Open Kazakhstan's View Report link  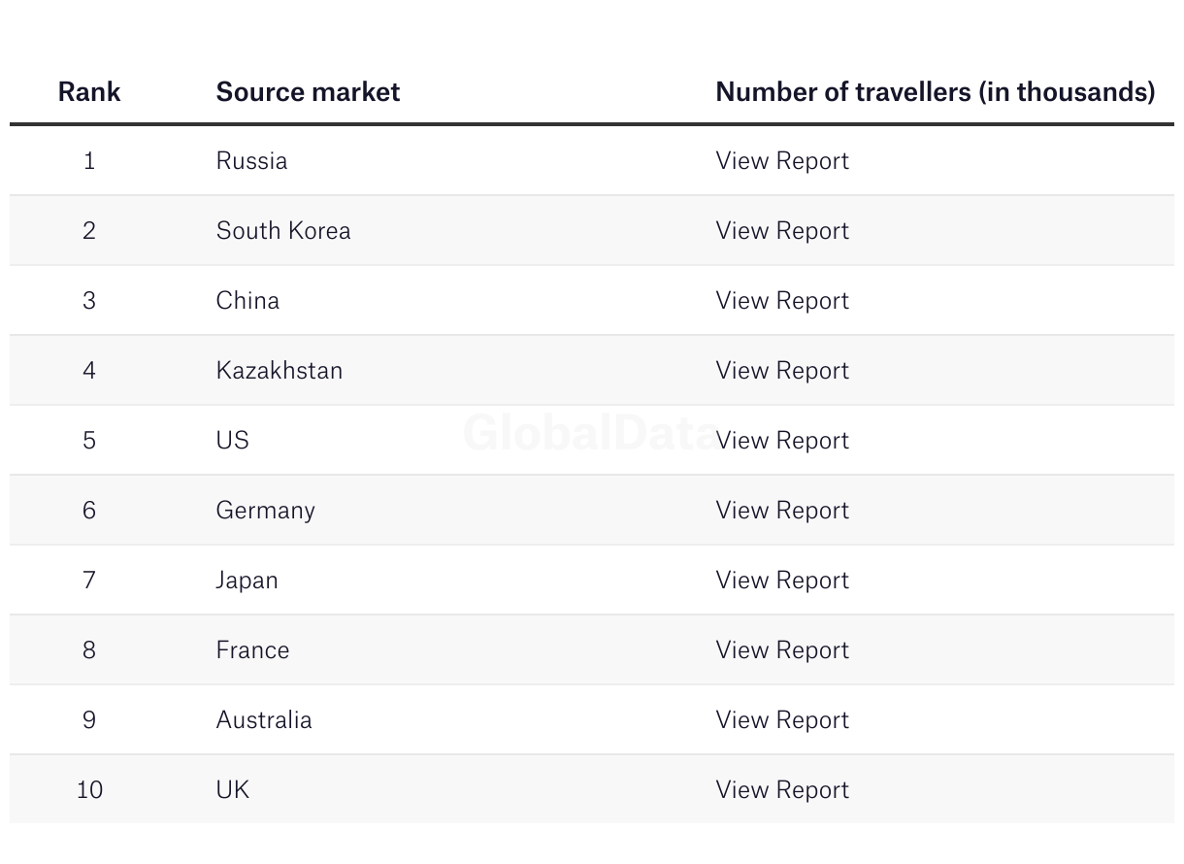781,370
